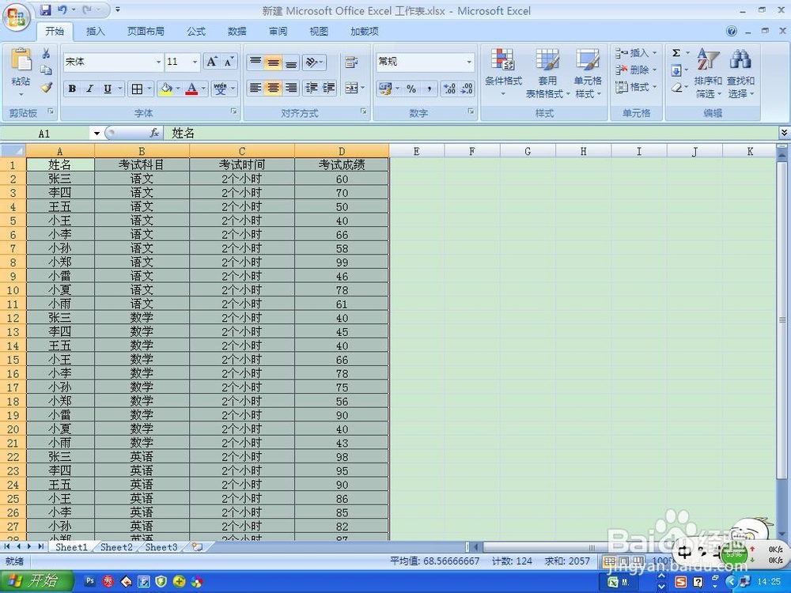Align text to vertical middle
This screenshot has height=593, width=791.
(273, 62)
